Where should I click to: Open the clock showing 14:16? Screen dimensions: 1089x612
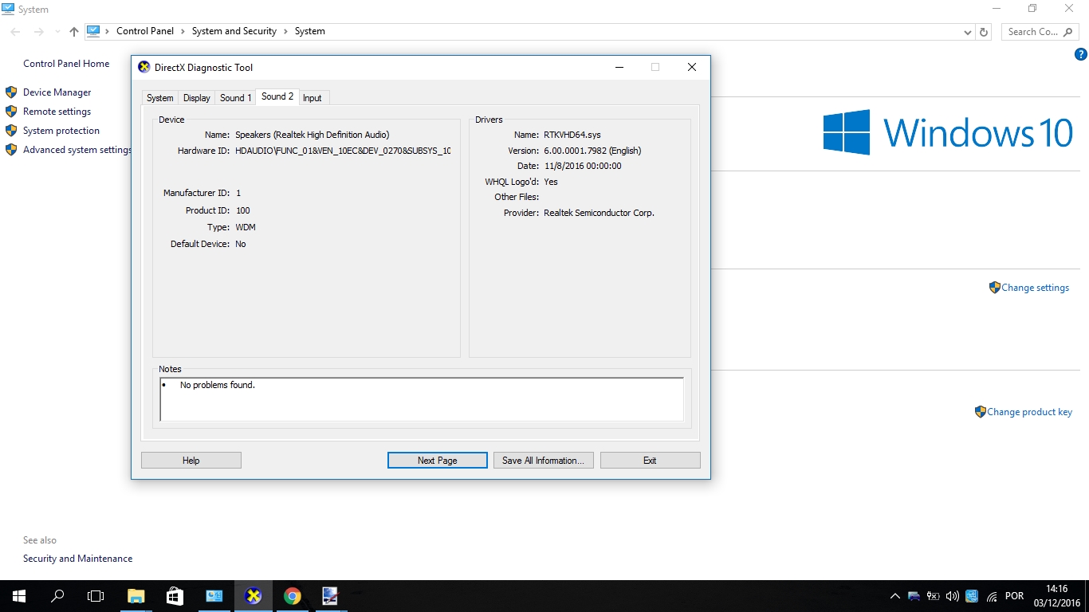(1058, 596)
